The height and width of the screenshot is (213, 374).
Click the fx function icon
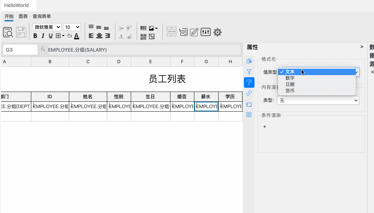tap(43, 49)
